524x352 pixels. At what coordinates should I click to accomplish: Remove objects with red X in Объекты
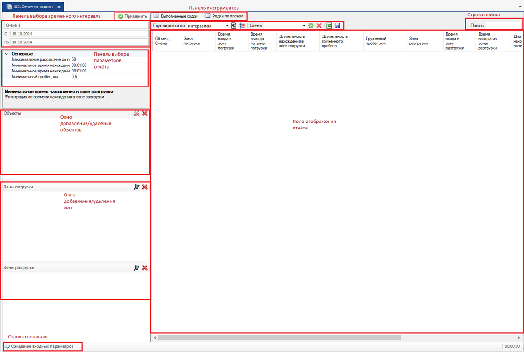pyautogui.click(x=145, y=113)
